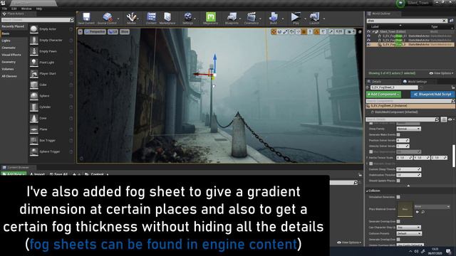Open the Perspective view mode dropdown
Image resolution: width=456 pixels, height=256 pixels.
click(95, 31)
